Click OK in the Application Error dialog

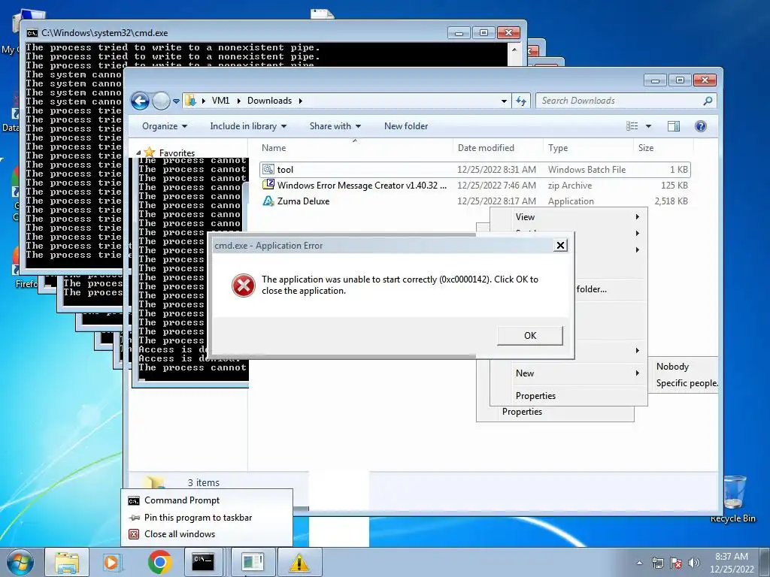530,336
